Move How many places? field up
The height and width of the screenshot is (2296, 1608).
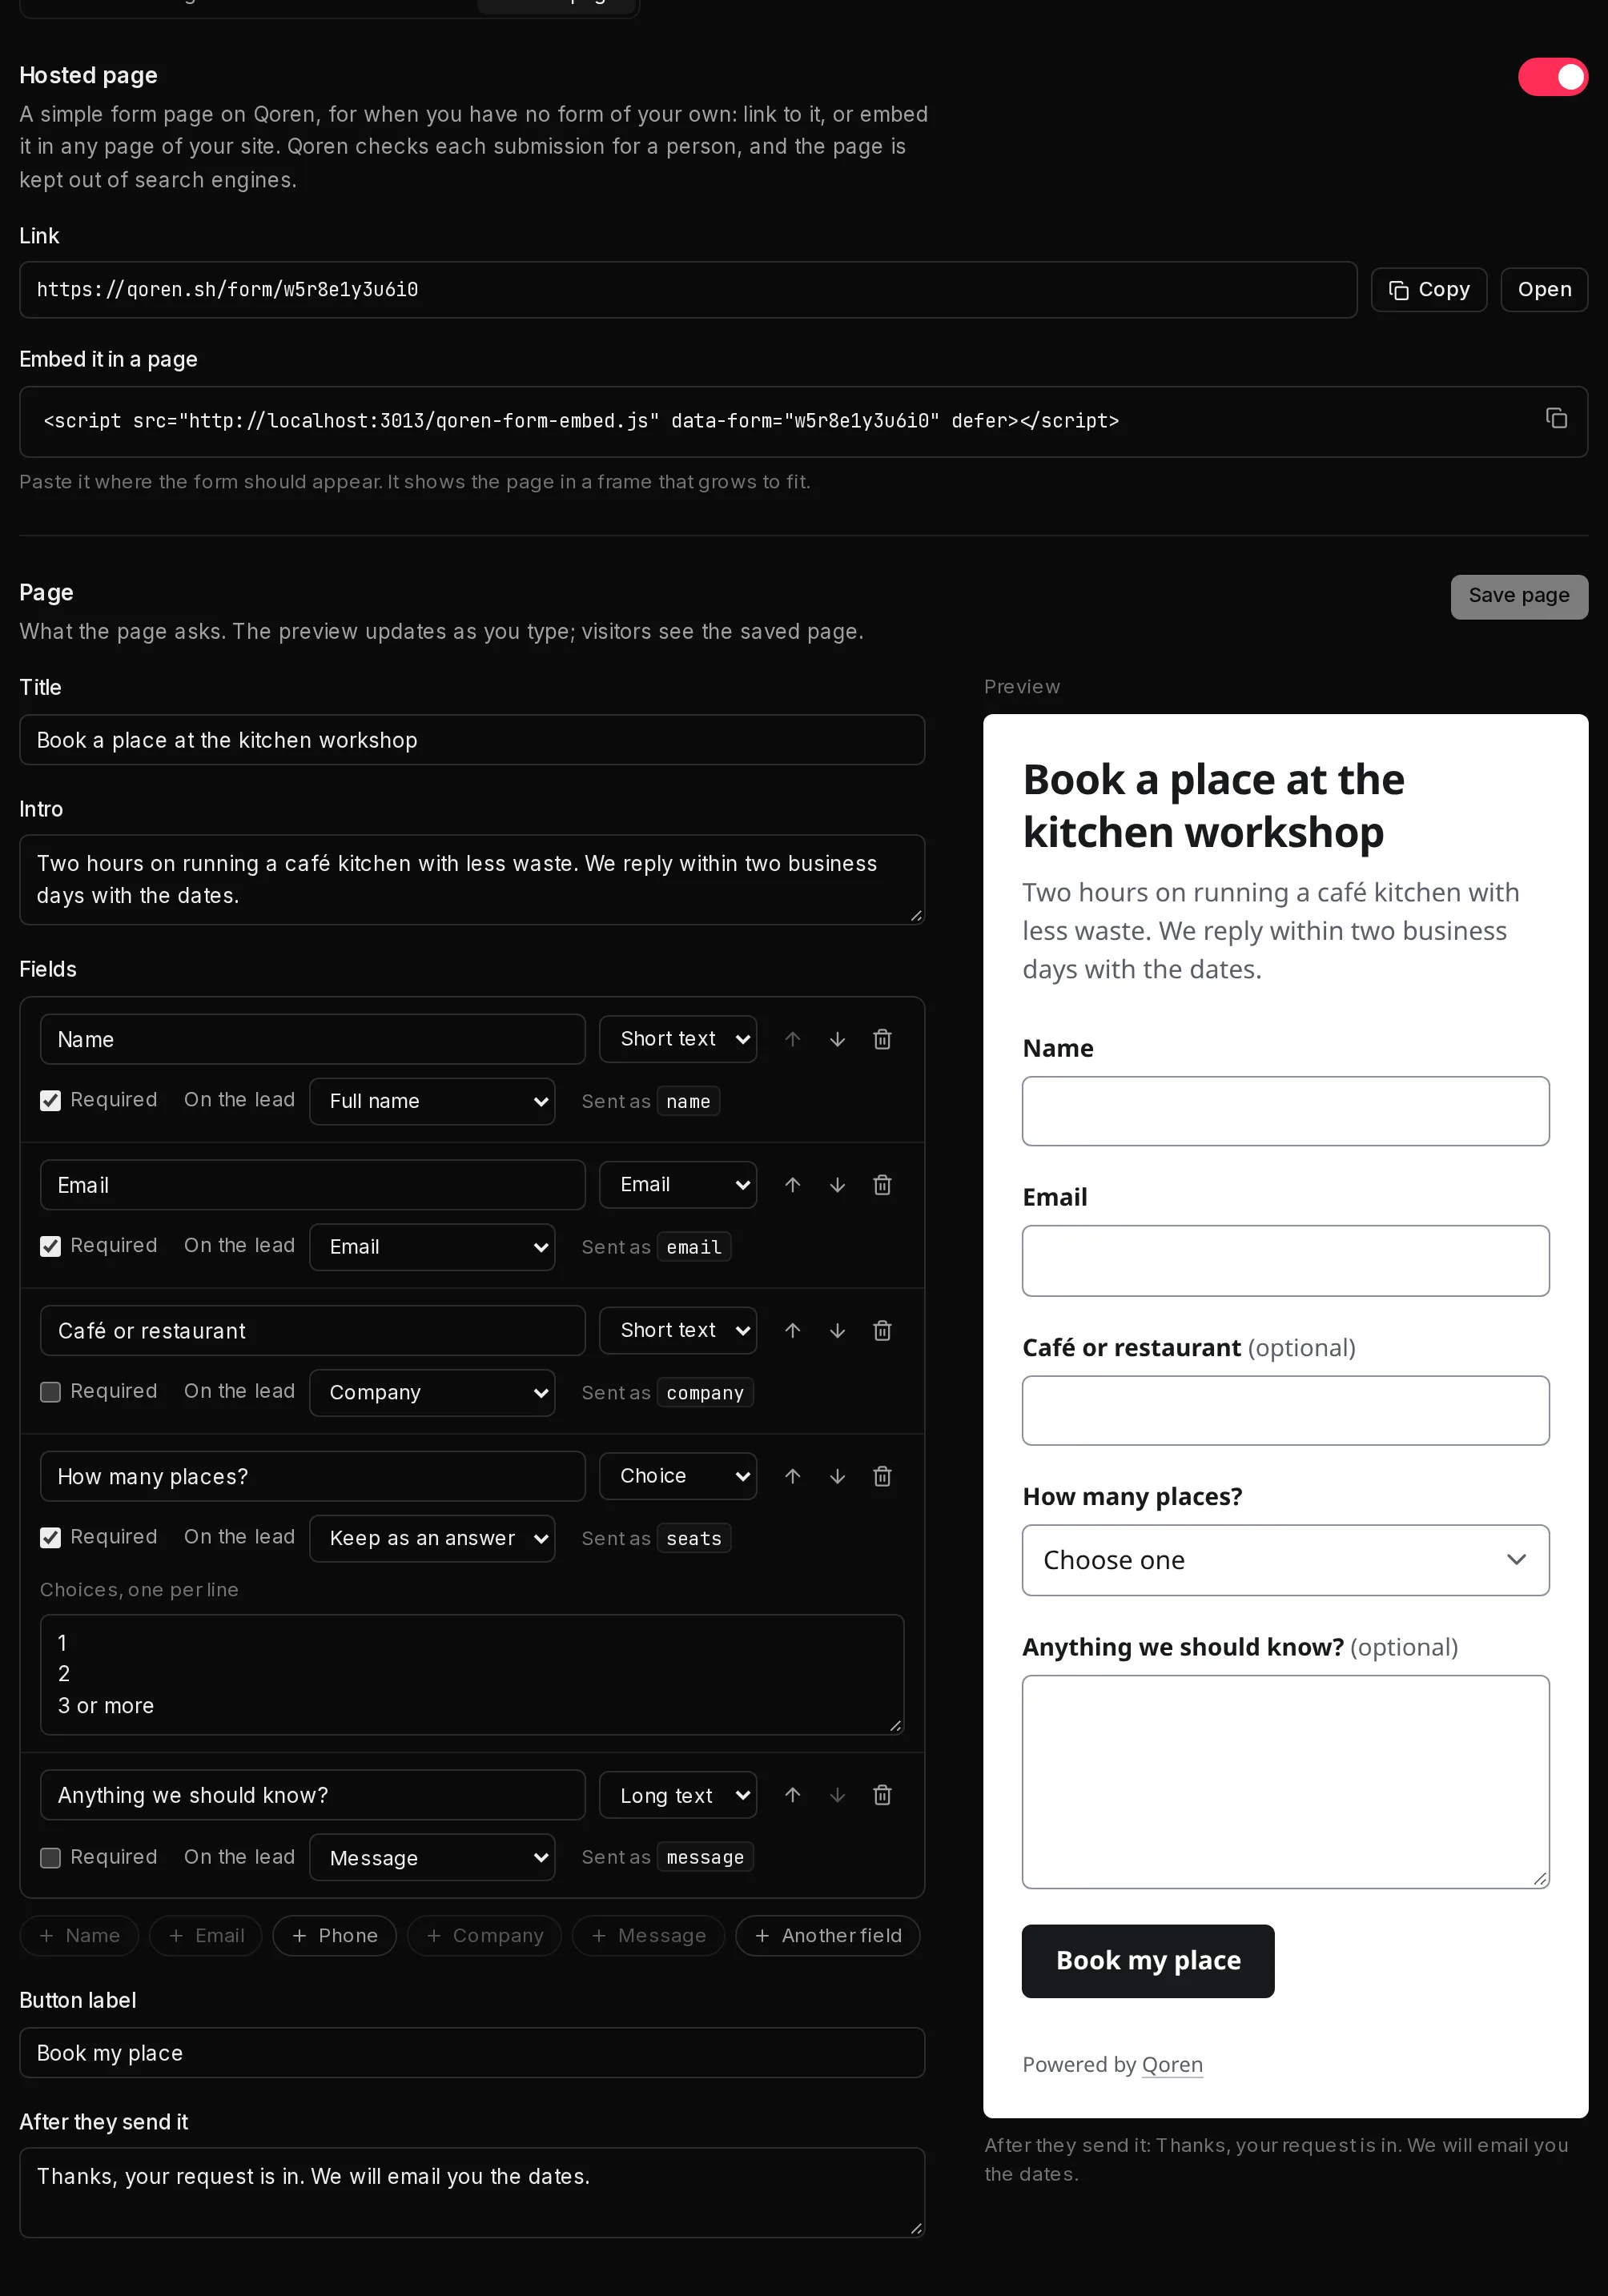pyautogui.click(x=792, y=1476)
